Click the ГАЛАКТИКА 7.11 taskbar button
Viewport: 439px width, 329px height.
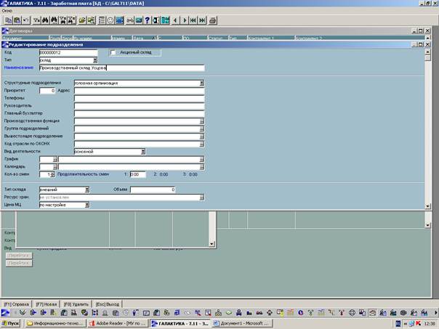[180, 323]
